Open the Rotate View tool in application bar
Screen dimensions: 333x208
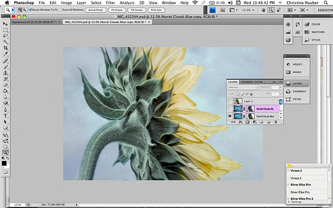click(278, 10)
